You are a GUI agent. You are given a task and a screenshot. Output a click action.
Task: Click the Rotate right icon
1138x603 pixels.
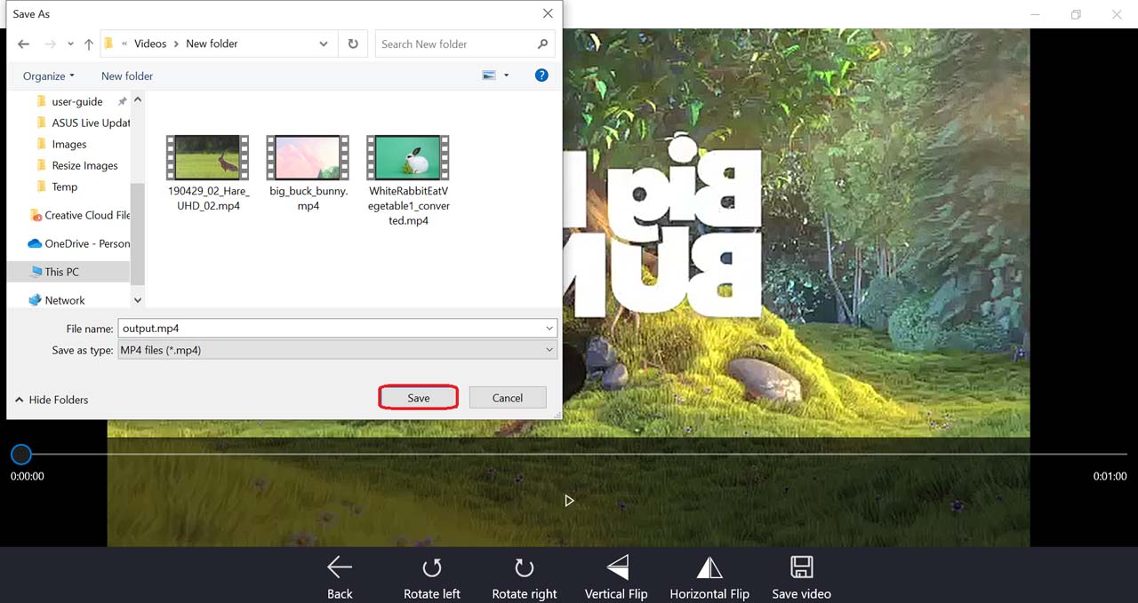[525, 567]
